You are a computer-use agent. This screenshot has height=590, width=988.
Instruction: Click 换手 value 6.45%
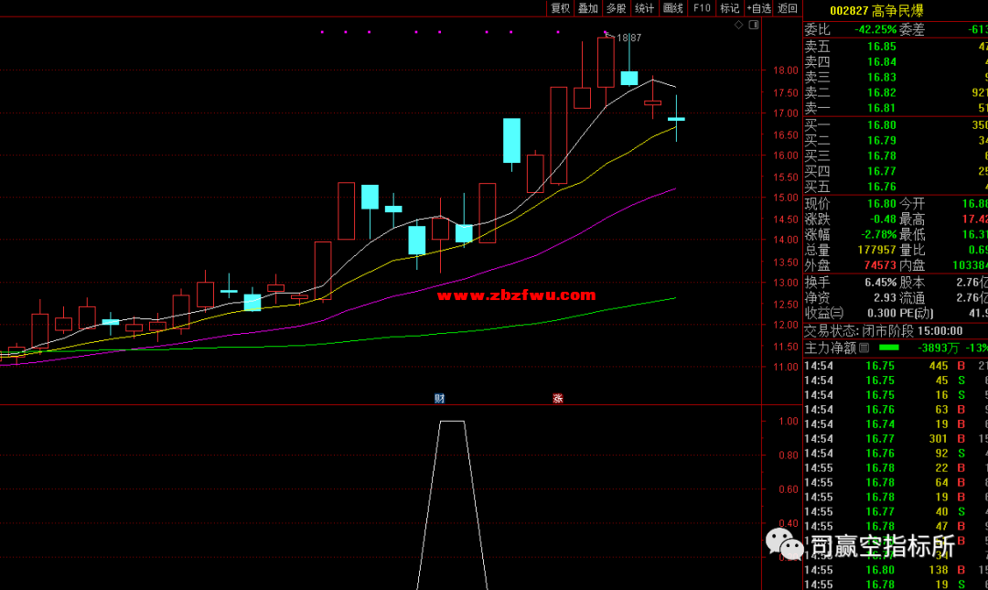(x=880, y=283)
